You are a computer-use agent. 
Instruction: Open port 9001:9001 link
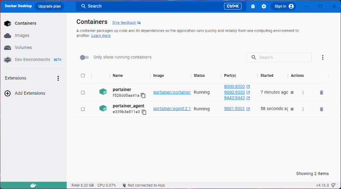click(x=234, y=109)
